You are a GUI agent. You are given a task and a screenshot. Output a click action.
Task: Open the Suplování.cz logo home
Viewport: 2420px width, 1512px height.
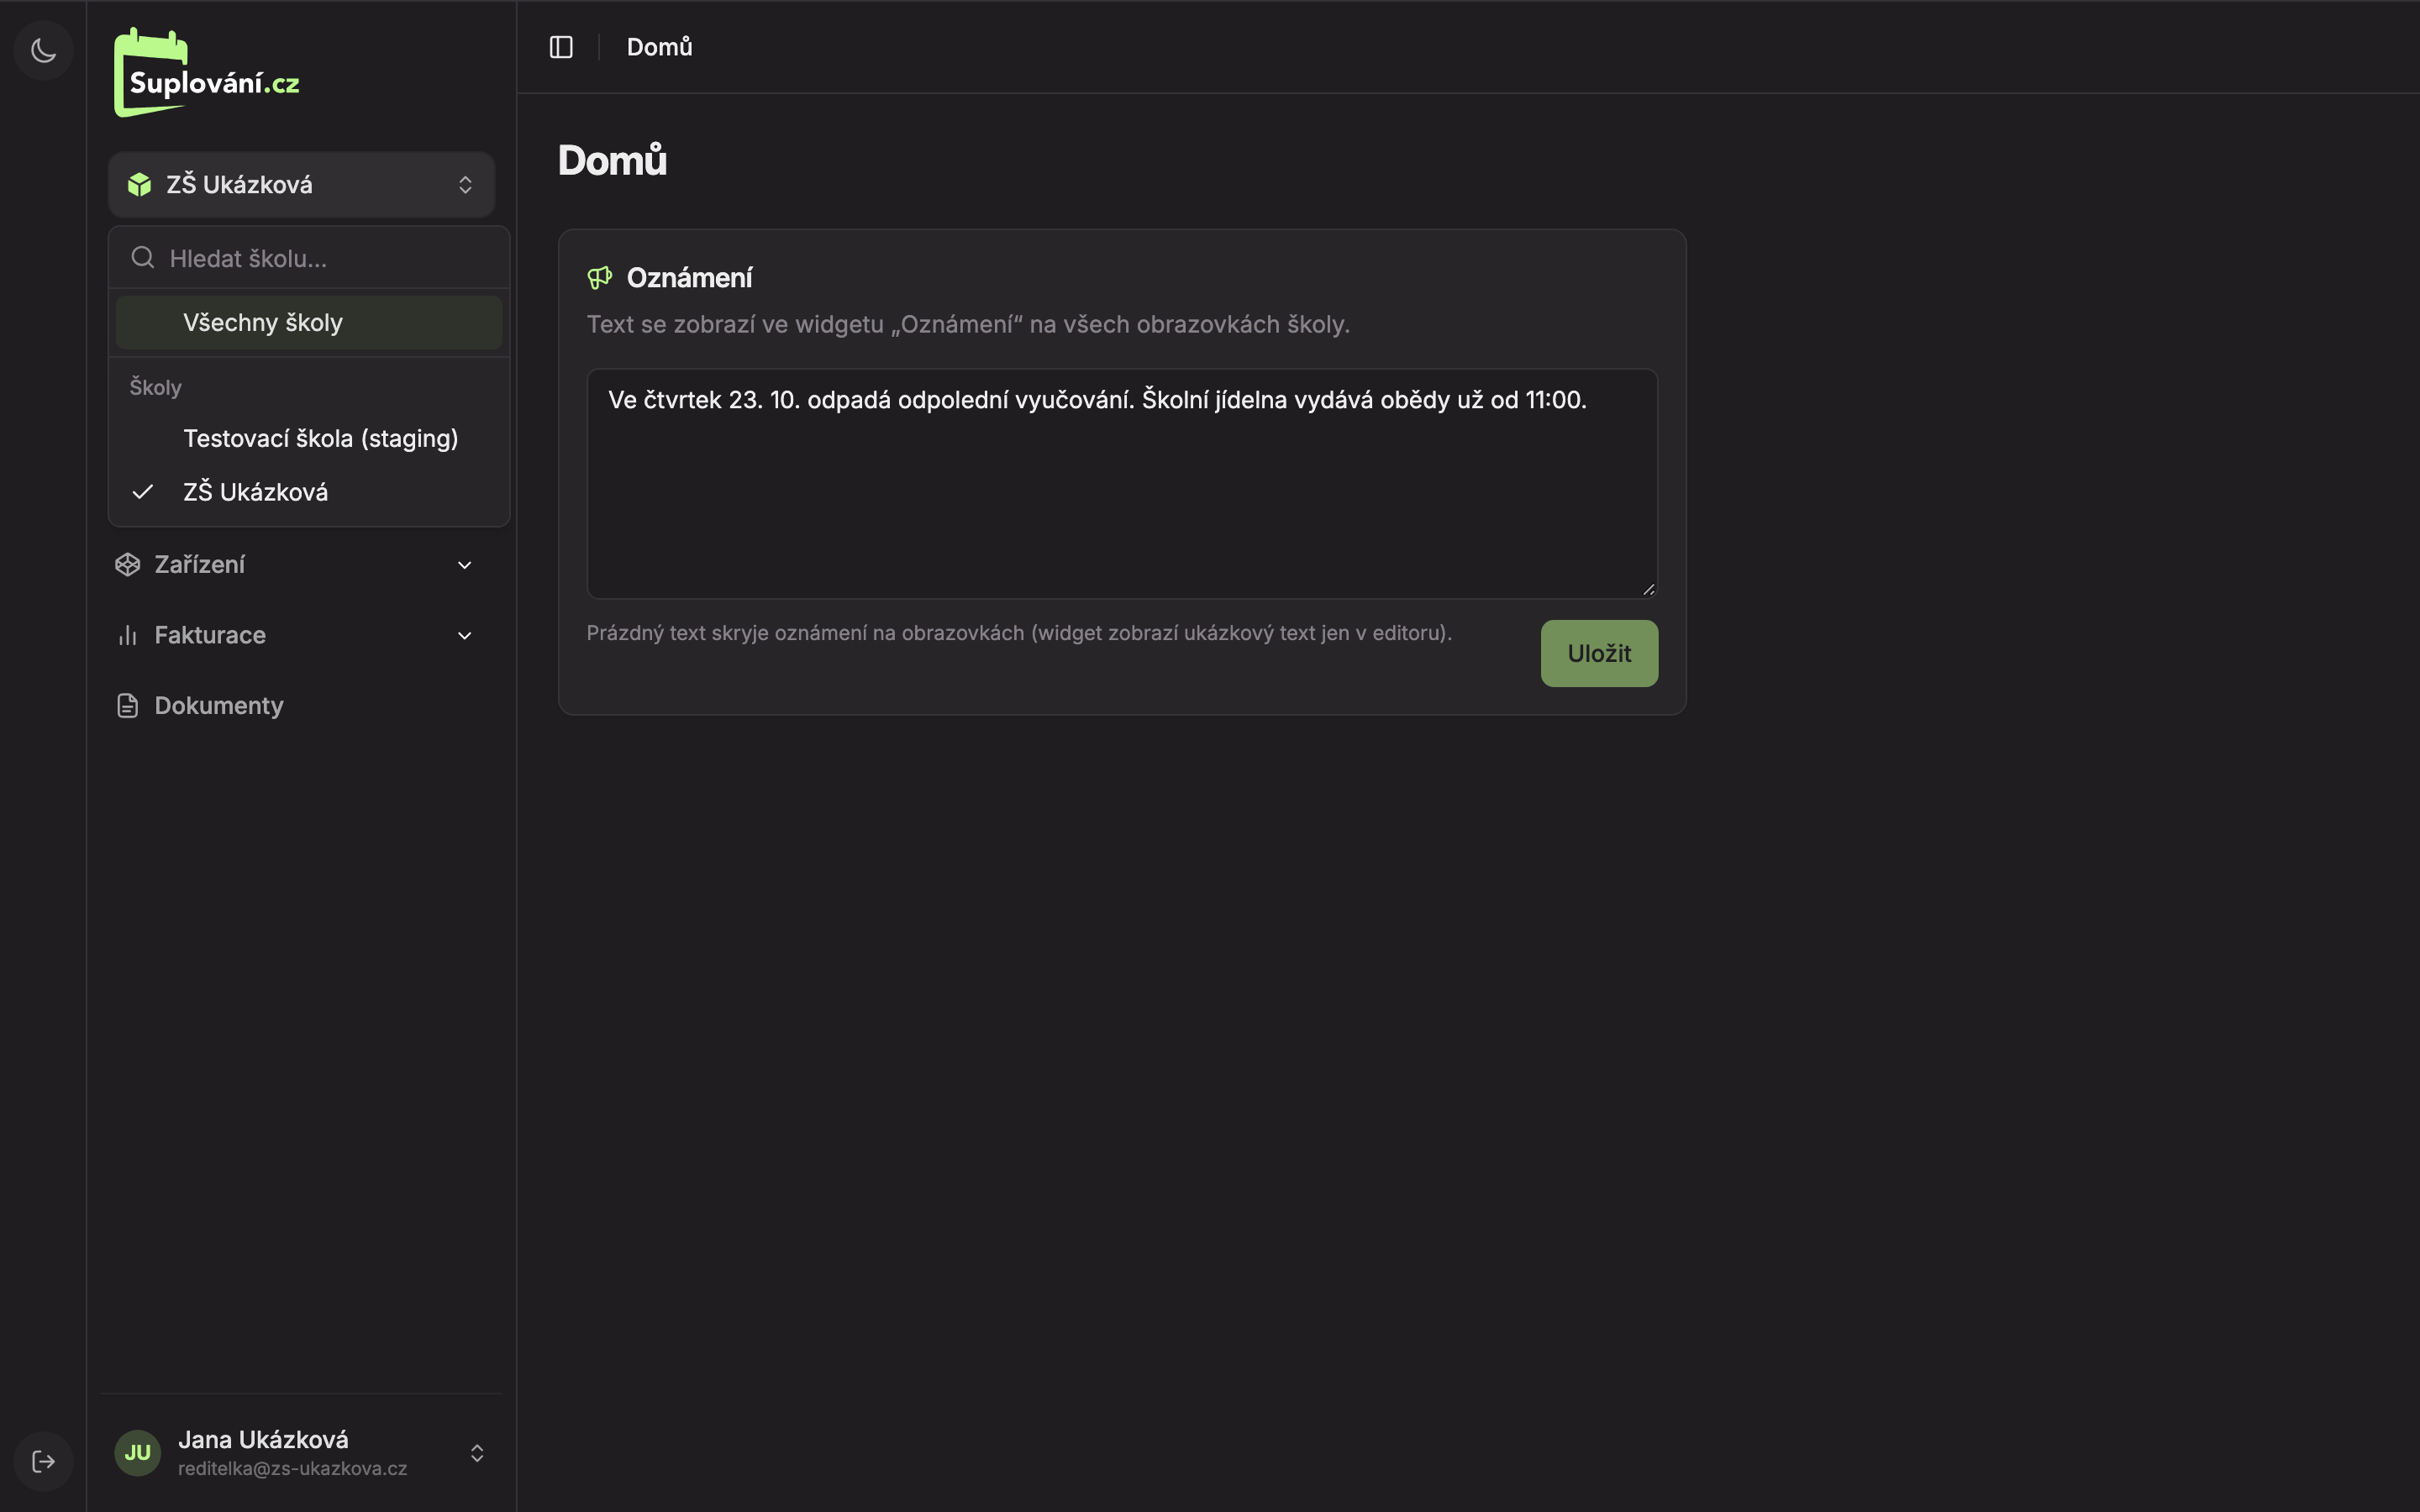207,73
